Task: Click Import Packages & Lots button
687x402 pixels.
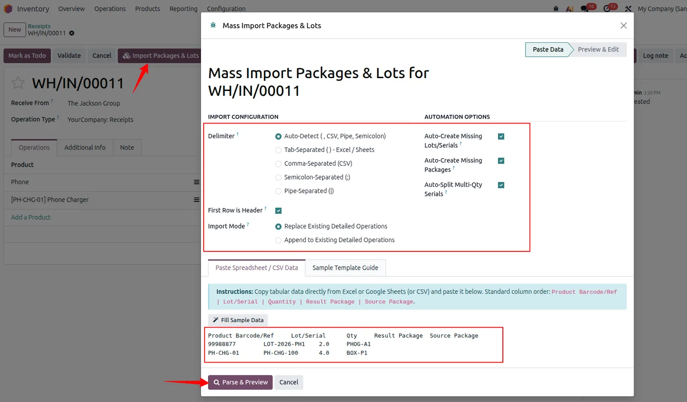Action: pos(160,56)
